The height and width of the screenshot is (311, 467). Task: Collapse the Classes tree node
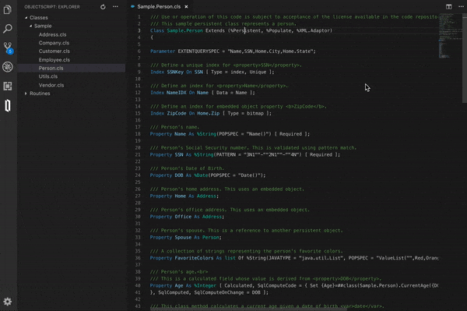tap(26, 18)
